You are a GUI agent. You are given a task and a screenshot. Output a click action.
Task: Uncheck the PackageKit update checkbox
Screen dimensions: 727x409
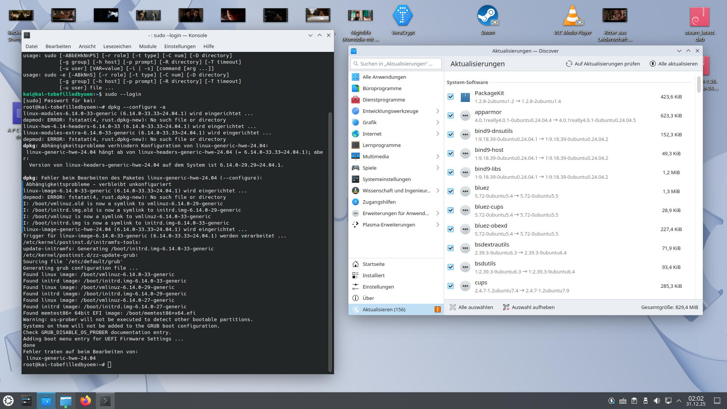451,97
